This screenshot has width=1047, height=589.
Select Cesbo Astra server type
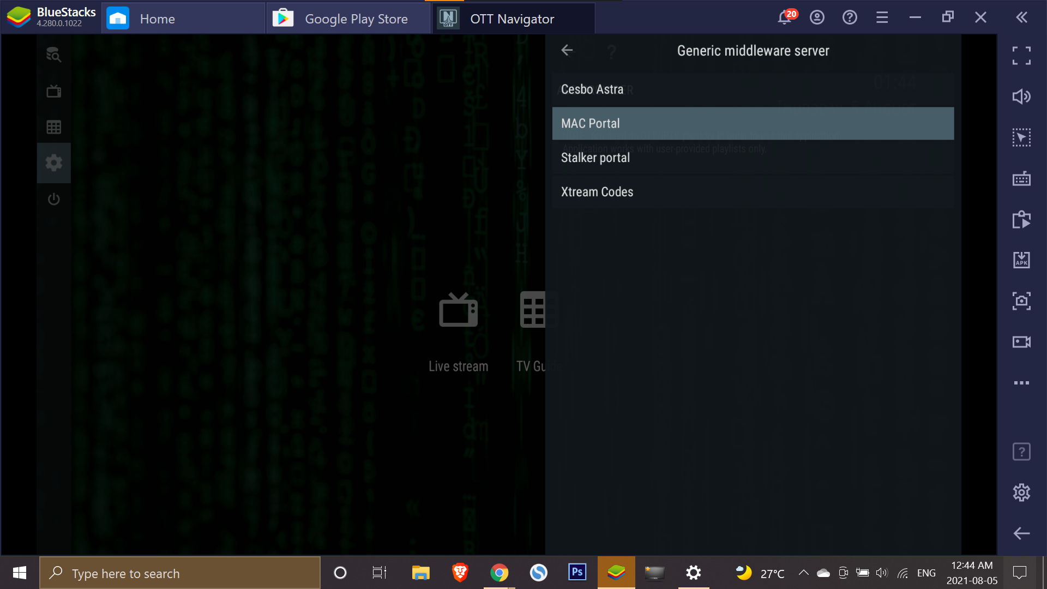(x=753, y=89)
